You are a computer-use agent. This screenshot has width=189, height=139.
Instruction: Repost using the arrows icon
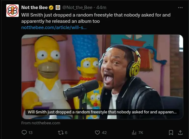click(60, 132)
